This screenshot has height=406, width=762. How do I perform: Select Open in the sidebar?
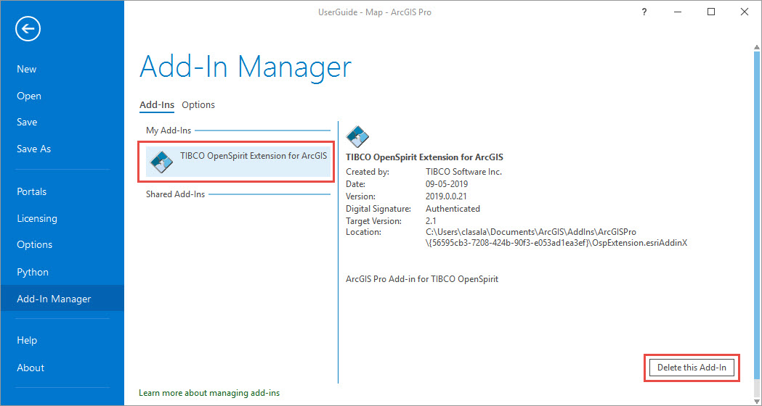click(28, 96)
